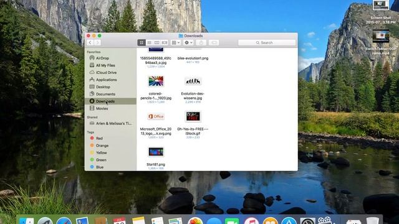Filter by the Yellow tag
Screen dimensions: 399x224
[111, 152]
